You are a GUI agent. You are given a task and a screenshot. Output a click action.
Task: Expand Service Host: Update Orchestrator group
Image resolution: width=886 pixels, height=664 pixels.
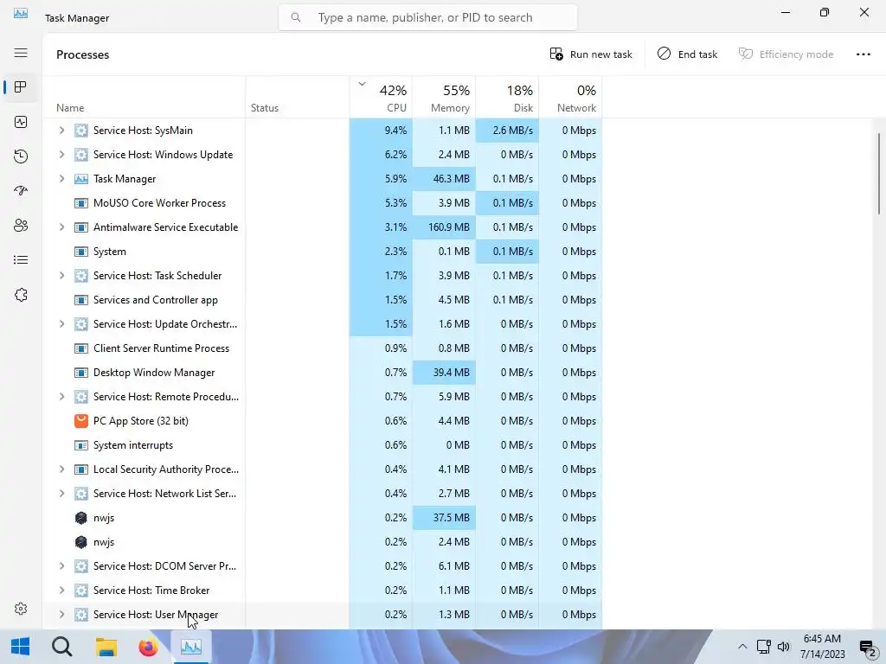pos(61,324)
